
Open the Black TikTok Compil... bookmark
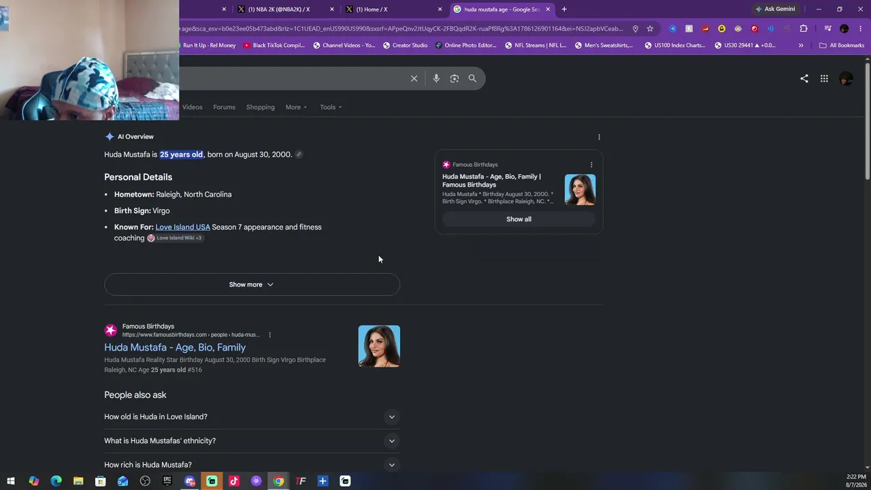coord(274,46)
